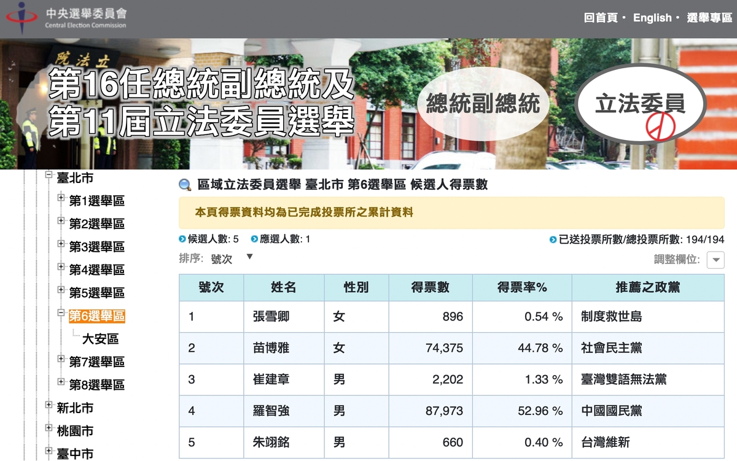
Task: Expand 第4選舉區 tree node
Action: (61, 267)
